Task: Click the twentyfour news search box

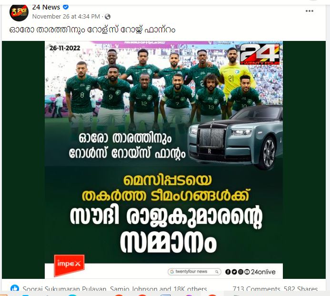Action: 194,272
